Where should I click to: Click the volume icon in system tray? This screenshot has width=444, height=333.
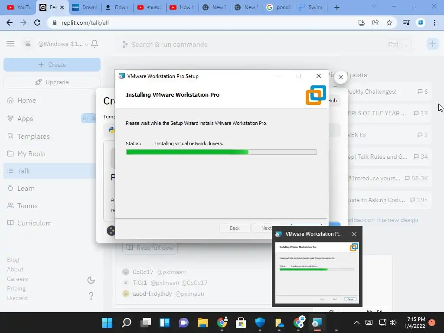click(x=393, y=323)
